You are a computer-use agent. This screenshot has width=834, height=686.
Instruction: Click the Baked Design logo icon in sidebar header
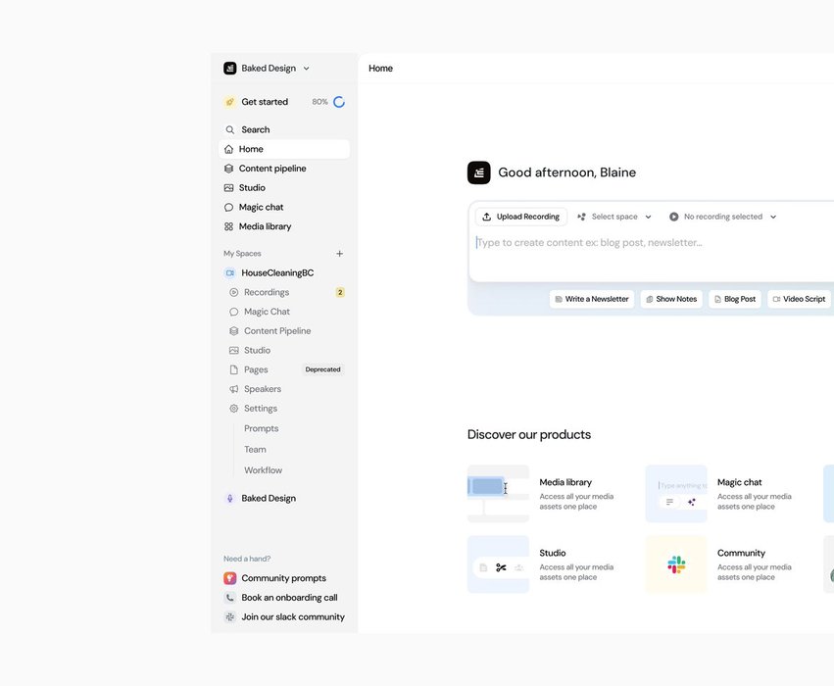click(x=229, y=68)
